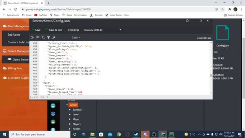Select the Maps folder
245x138 pixels.
coord(76,119)
